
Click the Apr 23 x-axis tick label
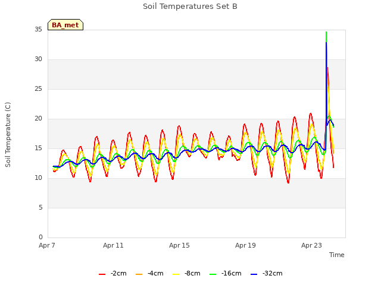point(311,245)
